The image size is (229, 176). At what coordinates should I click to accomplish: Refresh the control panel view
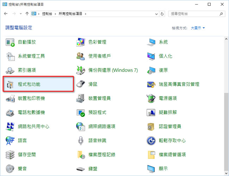pos(162,14)
